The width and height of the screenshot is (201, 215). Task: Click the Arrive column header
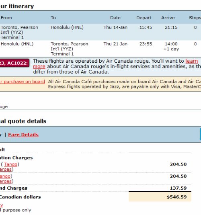[168, 18]
